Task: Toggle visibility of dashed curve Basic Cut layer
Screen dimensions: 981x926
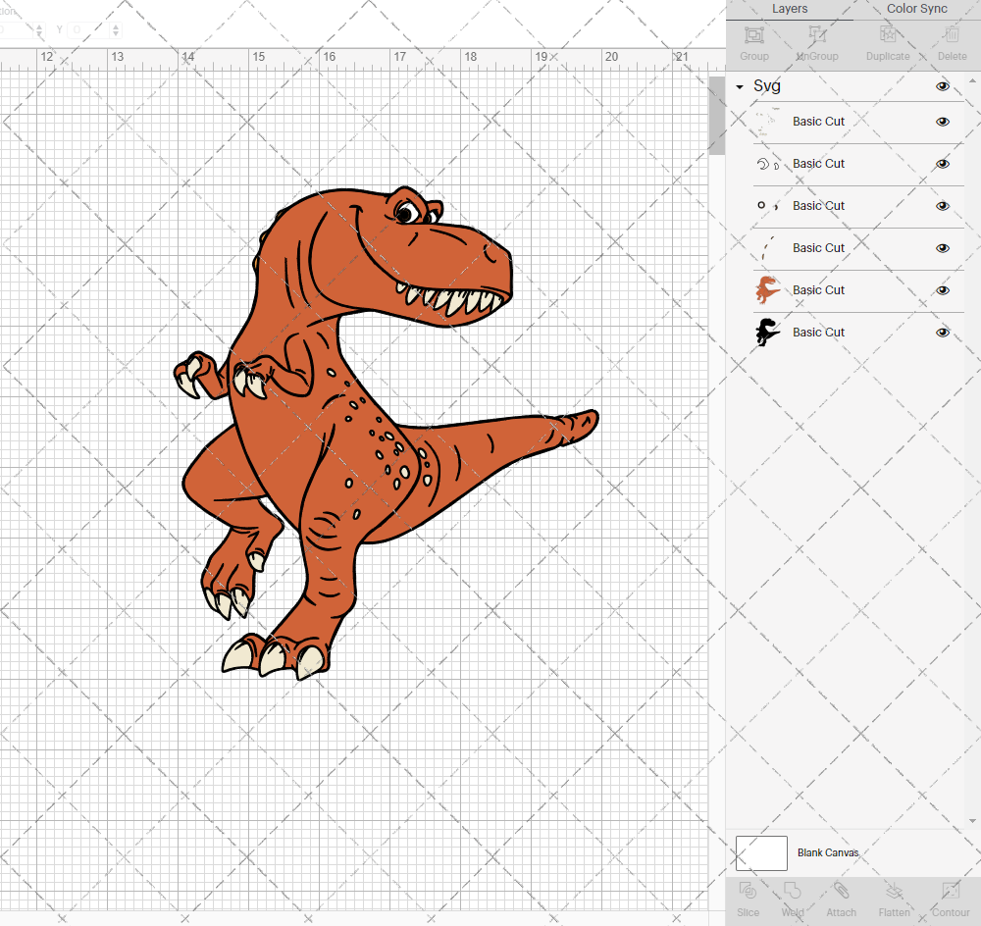Action: pyautogui.click(x=942, y=248)
